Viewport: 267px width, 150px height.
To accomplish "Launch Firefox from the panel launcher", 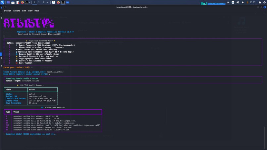I will click(x=22, y=2).
